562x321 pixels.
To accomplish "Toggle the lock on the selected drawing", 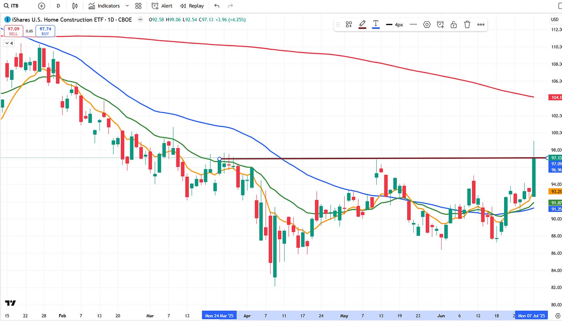I will [454, 24].
